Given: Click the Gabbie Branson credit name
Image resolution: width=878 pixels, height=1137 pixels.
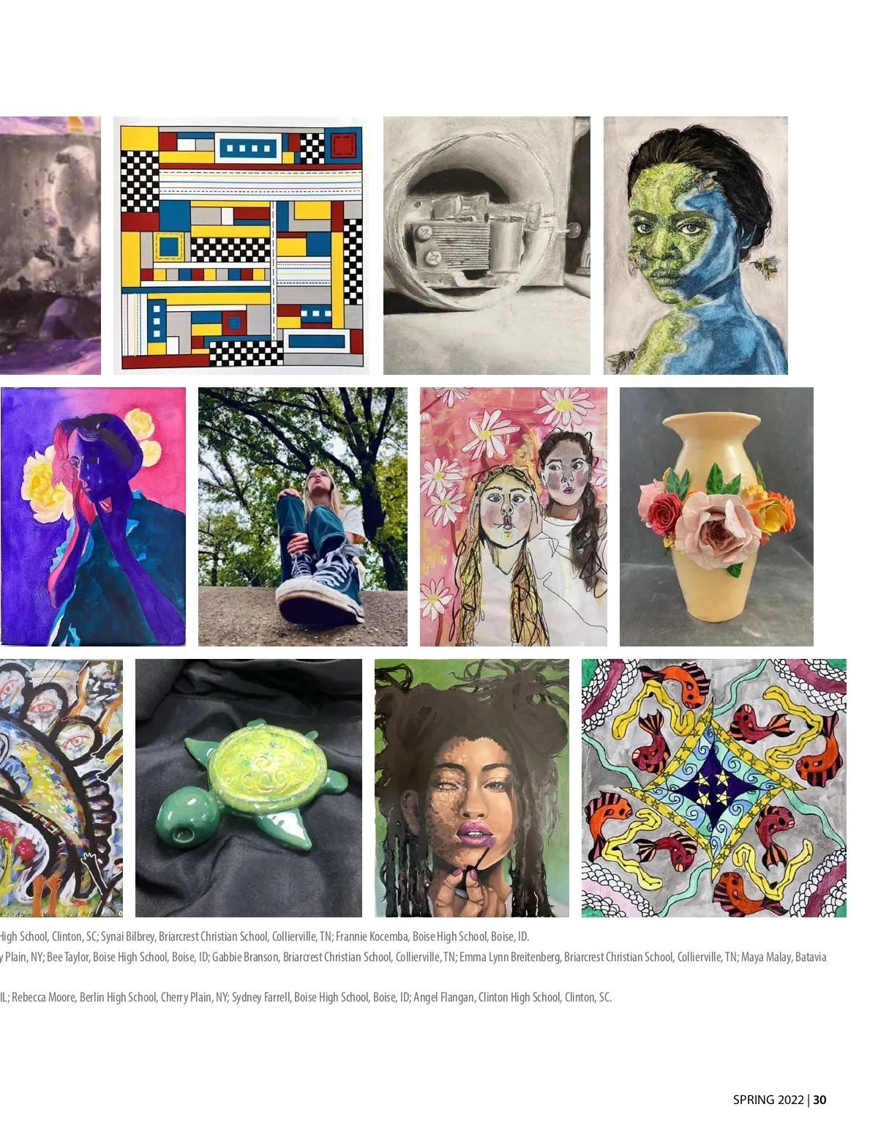Looking at the screenshot, I should tap(245, 957).
